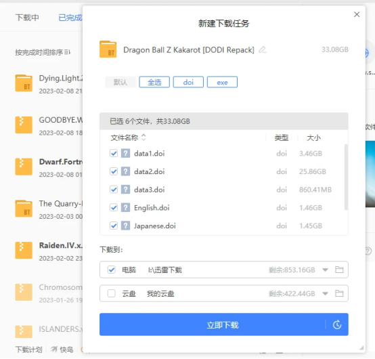Click the GOODBYE.W archive icon
375x359 pixels.
[x=24, y=125]
